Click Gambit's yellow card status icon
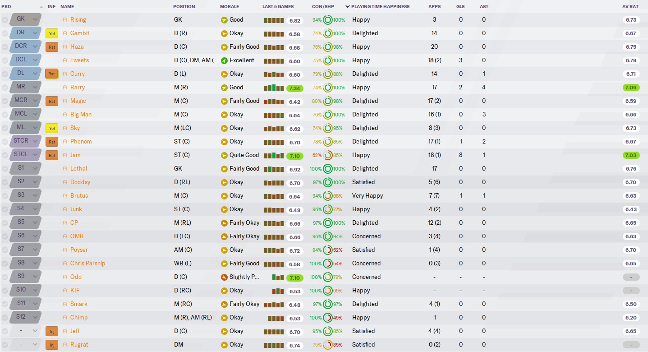 click(x=52, y=33)
